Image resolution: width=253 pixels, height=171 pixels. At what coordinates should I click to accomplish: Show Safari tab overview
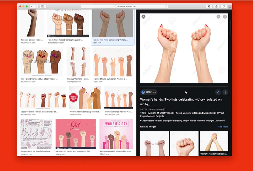point(224,6)
